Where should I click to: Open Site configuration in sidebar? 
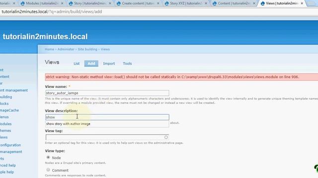click(10, 145)
